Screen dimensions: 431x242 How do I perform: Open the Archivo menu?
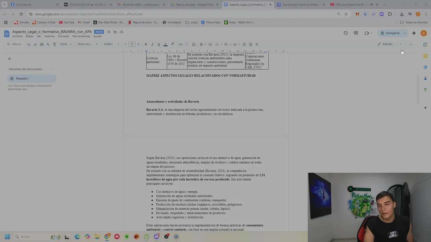pyautogui.click(x=18, y=36)
